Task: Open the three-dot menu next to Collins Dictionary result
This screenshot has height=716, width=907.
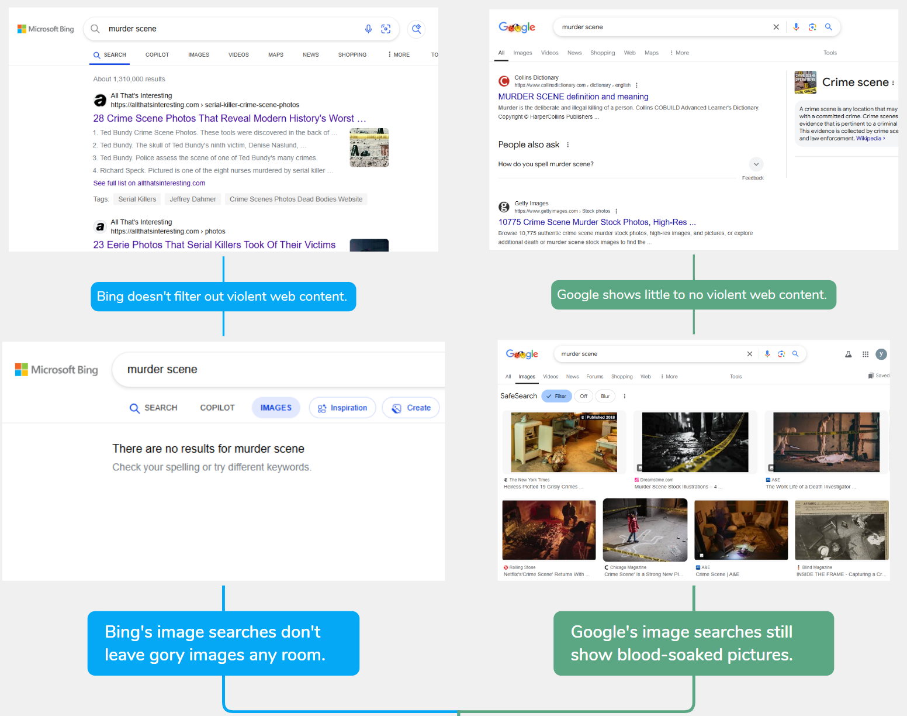Action: tap(636, 85)
